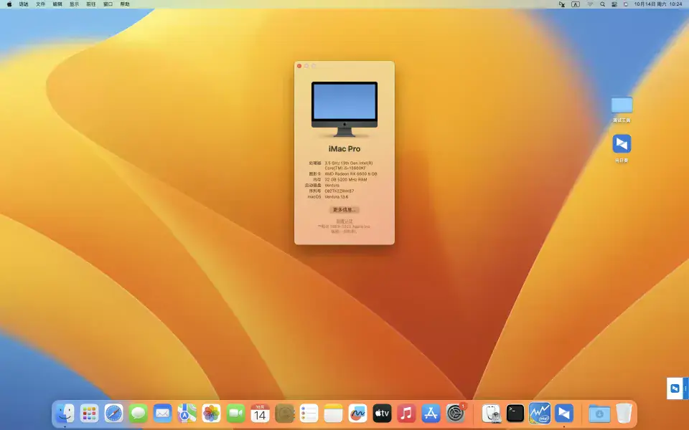
Task: Open Disk Utility from the Dock
Action: (x=491, y=414)
